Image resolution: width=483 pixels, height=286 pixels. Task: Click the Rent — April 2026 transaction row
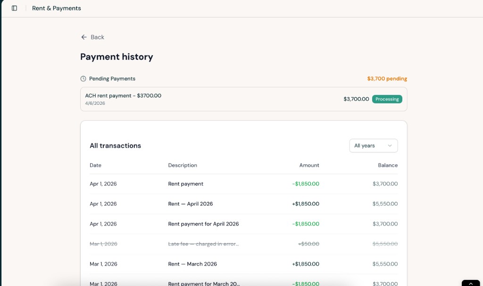243,204
